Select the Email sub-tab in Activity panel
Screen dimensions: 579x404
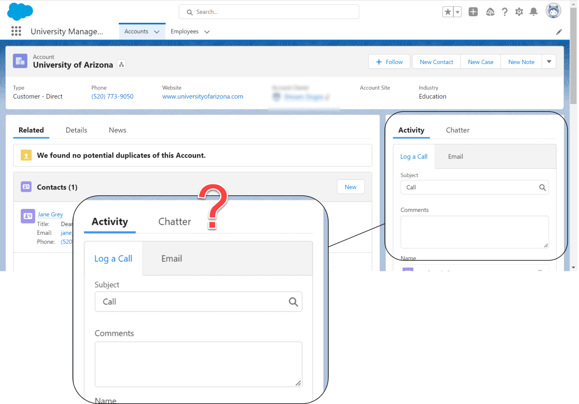455,156
